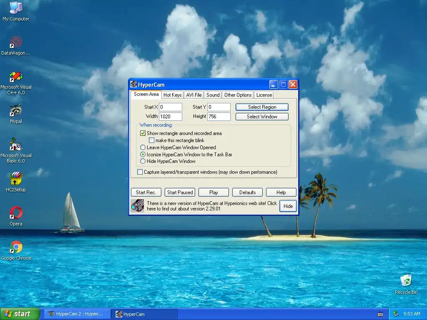Click the system tray network icon
Viewport: 427px width, 320px height.
396,314
